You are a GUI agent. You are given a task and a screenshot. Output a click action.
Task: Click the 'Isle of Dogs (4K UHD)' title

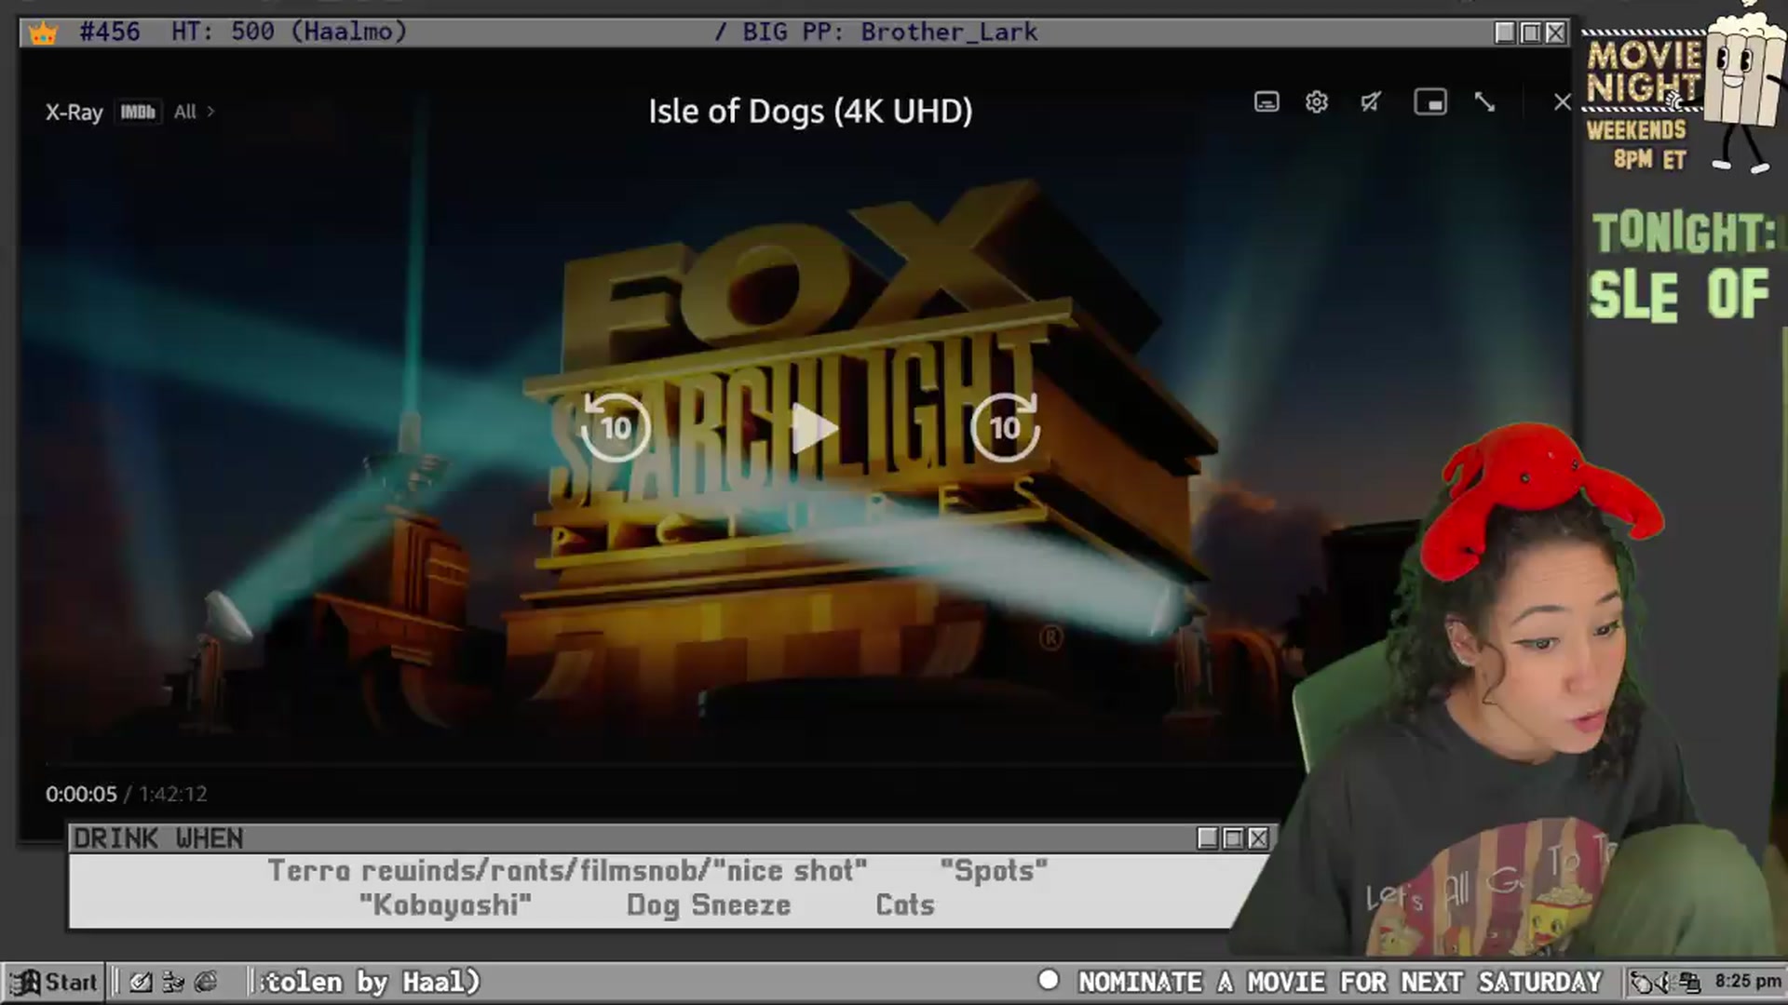[x=810, y=112]
